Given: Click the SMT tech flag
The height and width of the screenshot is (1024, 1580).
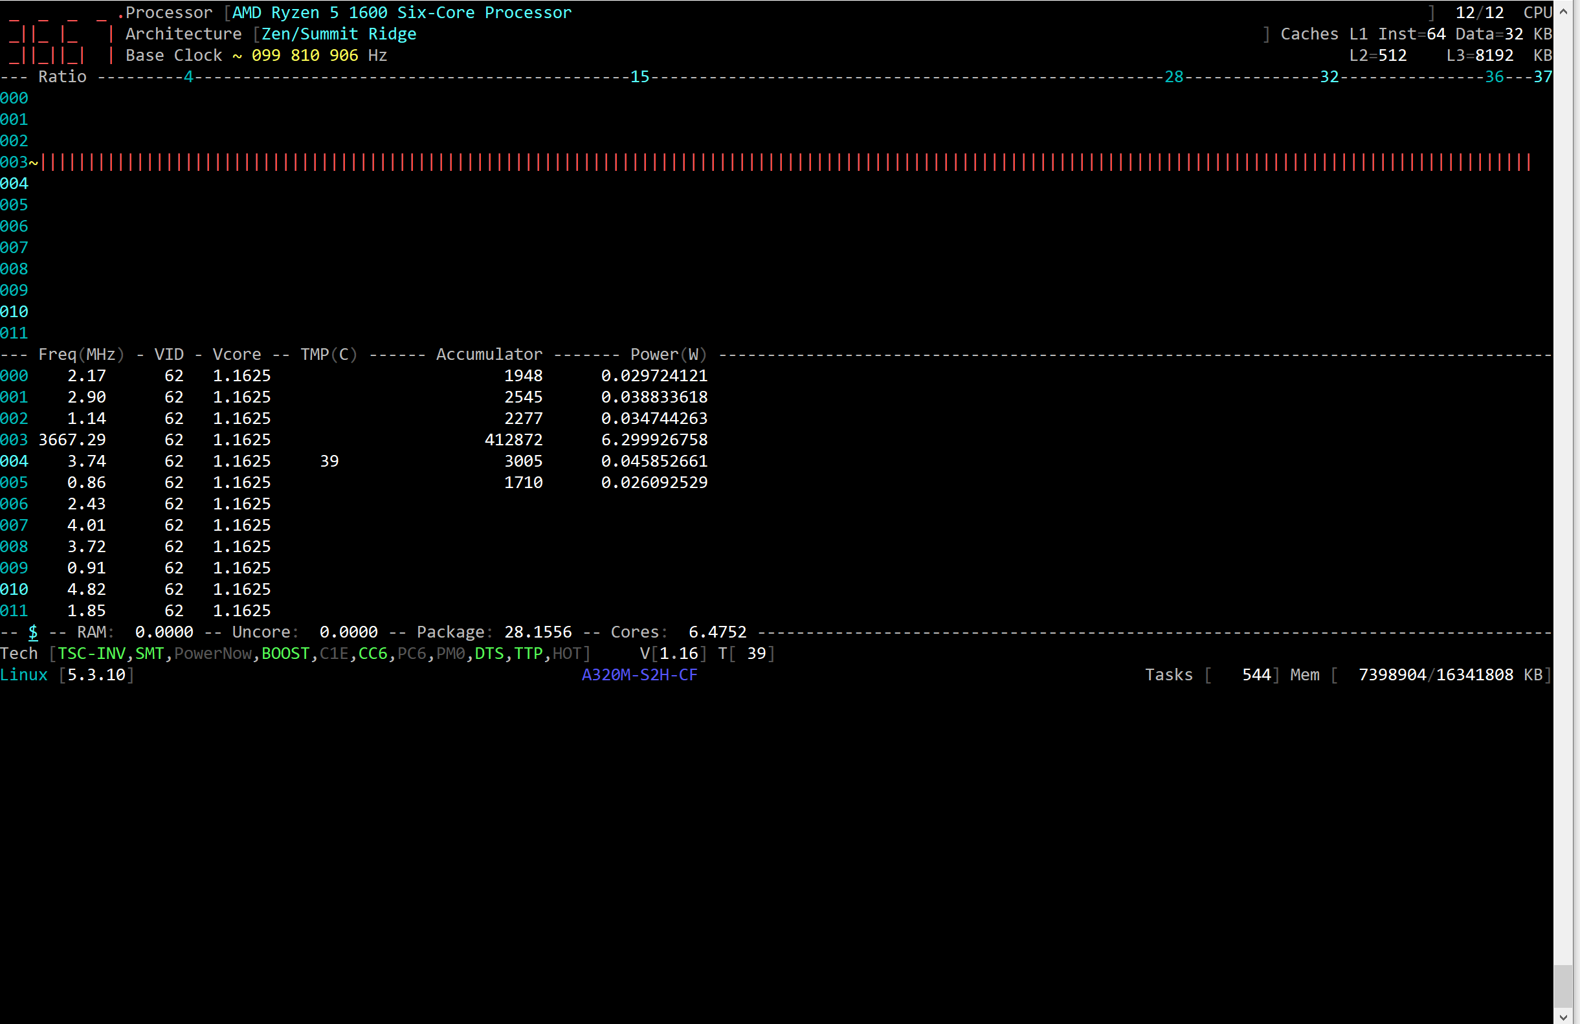Looking at the screenshot, I should (150, 654).
